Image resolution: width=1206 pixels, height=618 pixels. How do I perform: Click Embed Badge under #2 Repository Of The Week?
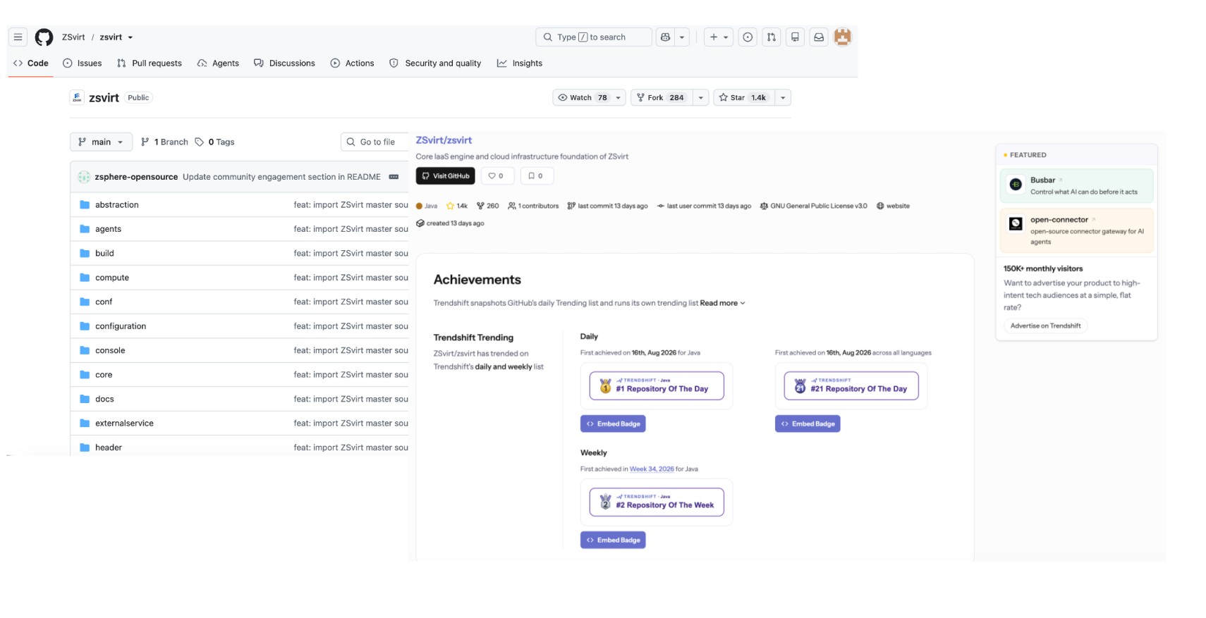(x=613, y=540)
